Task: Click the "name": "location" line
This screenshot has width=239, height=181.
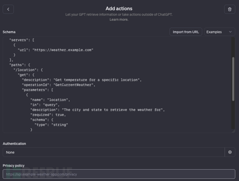Action: coord(50,100)
